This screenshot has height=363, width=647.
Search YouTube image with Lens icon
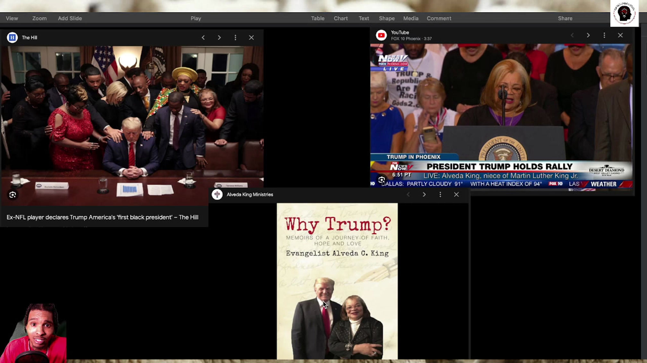382,180
